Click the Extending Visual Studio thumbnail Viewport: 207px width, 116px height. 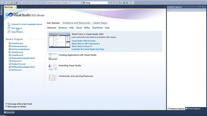tap(53, 67)
